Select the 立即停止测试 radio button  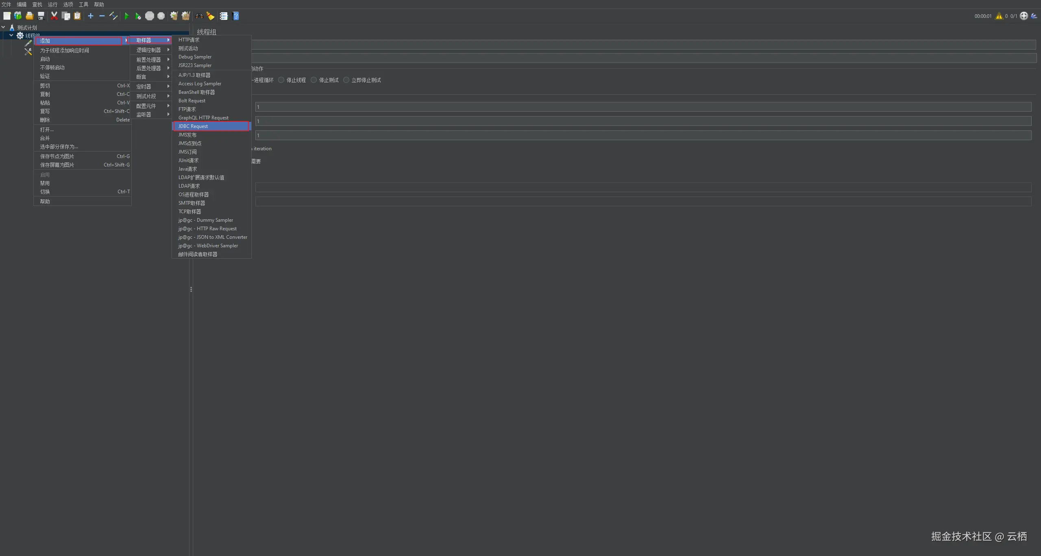[346, 80]
